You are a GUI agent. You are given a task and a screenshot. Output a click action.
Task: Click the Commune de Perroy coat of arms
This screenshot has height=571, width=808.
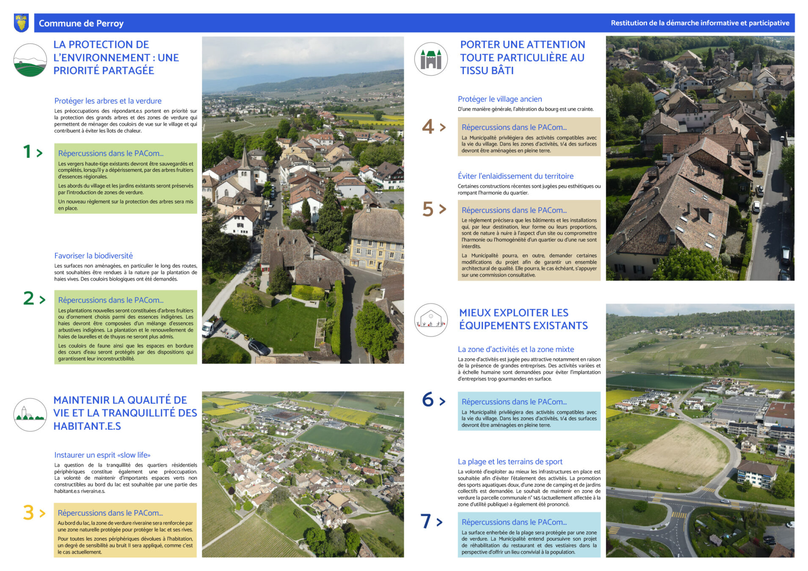[21, 23]
